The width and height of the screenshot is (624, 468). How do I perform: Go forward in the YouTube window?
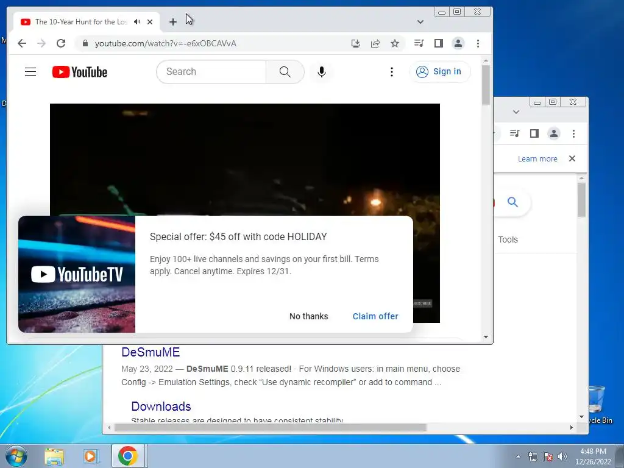(x=41, y=43)
